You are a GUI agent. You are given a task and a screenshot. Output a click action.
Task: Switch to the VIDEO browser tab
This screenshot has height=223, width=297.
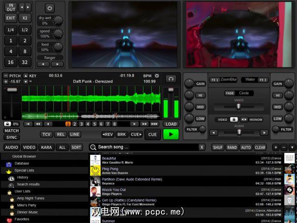[x=29, y=147]
